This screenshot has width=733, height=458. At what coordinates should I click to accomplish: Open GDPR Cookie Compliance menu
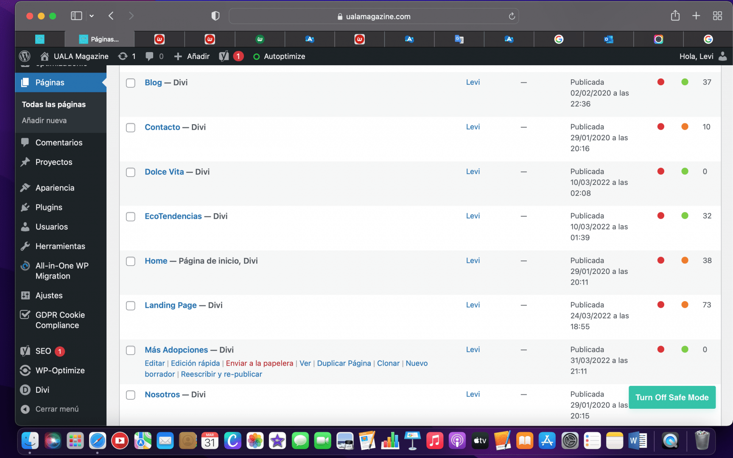[x=61, y=320]
